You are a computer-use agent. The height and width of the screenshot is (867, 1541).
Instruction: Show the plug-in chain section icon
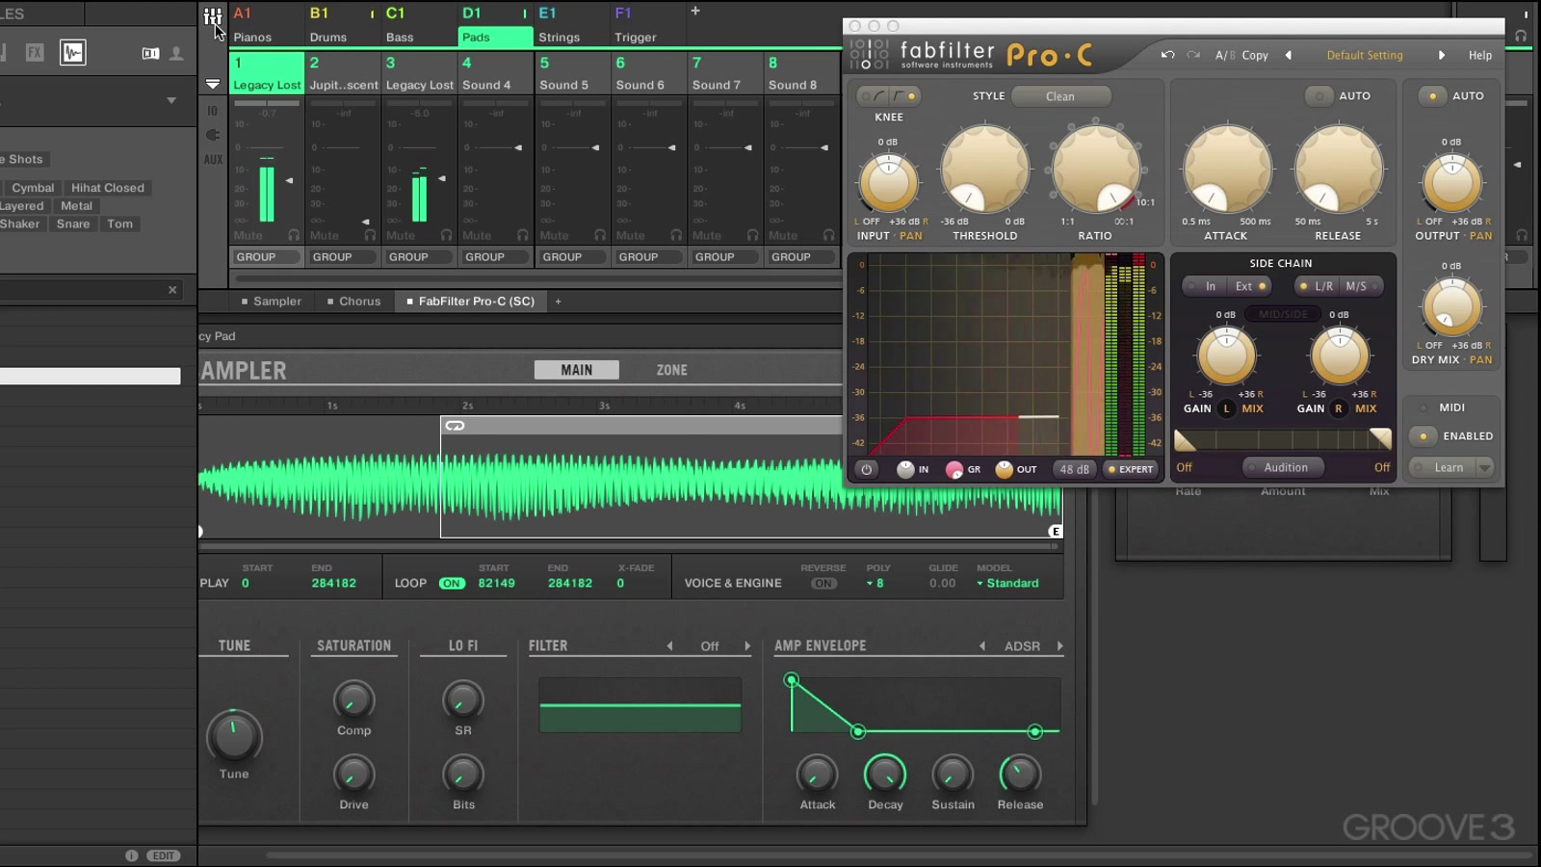point(213,135)
